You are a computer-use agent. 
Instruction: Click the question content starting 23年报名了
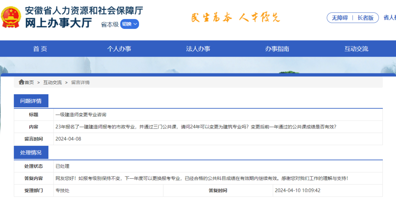point(196,127)
